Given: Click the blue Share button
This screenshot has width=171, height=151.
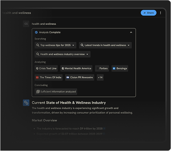Looking at the screenshot, I should click(x=148, y=13).
